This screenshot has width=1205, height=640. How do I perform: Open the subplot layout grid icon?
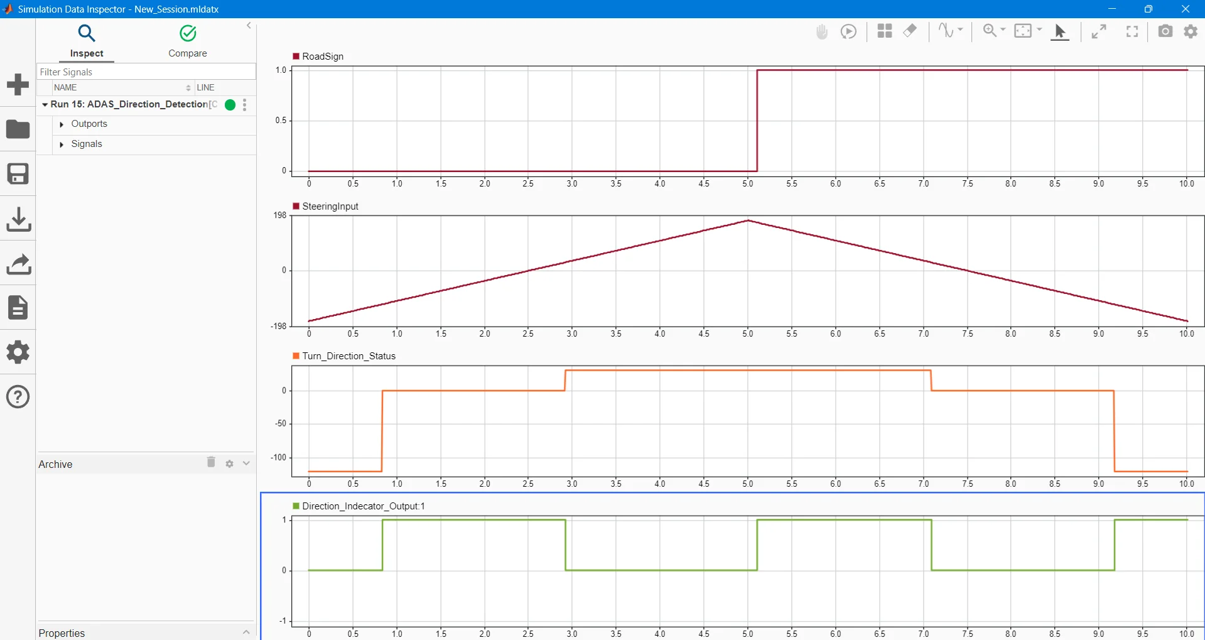click(x=885, y=31)
